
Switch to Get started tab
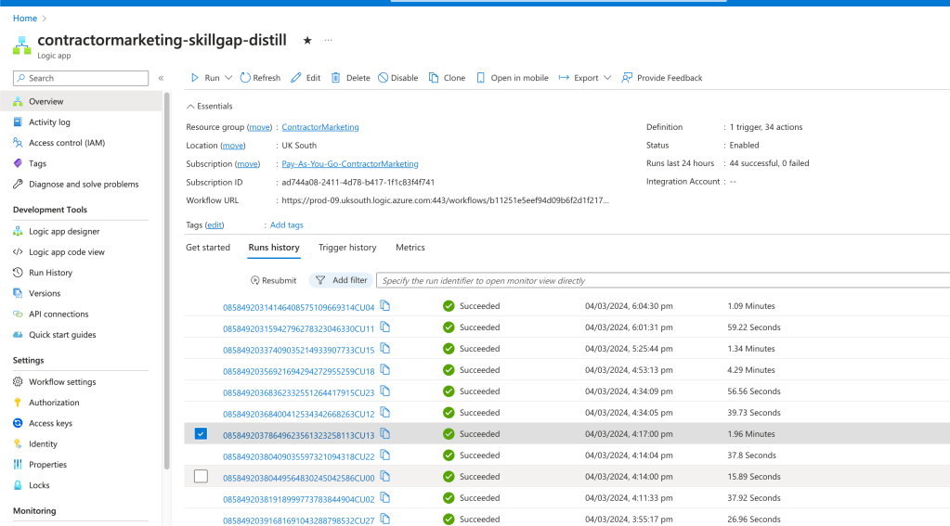coord(208,248)
